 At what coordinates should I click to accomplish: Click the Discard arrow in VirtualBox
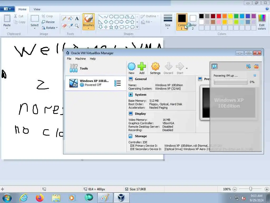point(168,68)
